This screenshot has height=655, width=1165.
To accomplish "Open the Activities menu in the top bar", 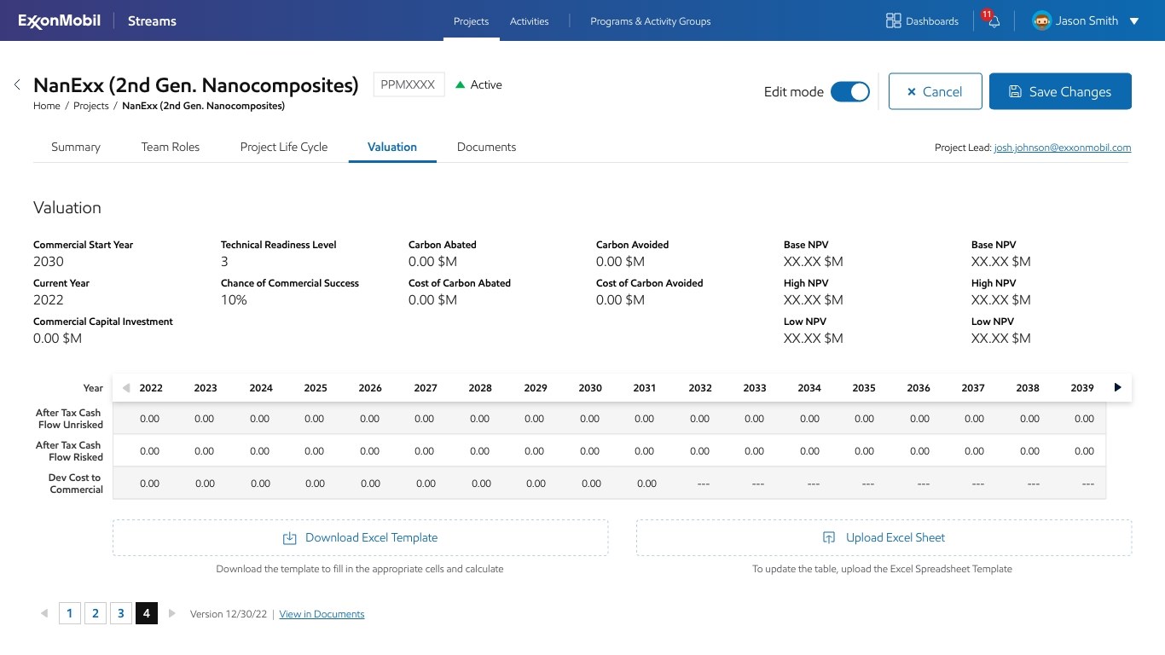I will 530,21.
